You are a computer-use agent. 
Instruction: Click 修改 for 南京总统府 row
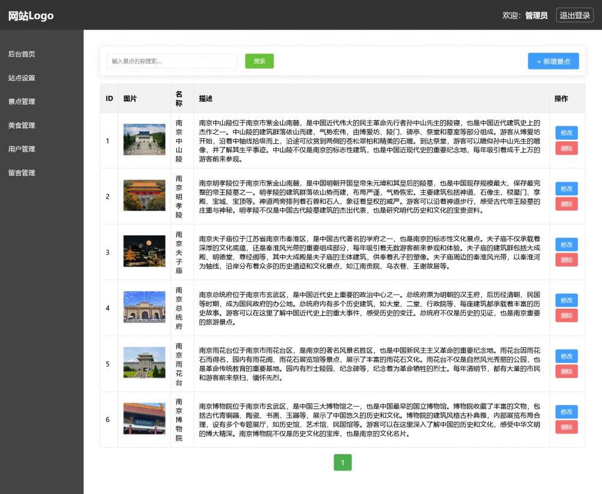pyautogui.click(x=566, y=300)
